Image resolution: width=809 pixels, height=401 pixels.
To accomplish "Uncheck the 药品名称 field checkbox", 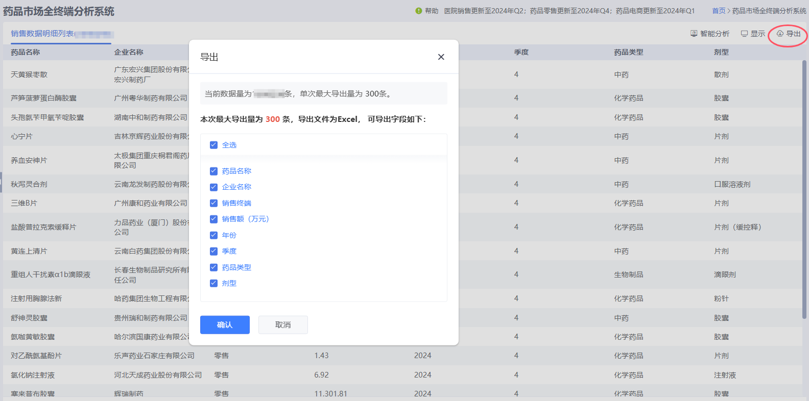I will (x=213, y=171).
